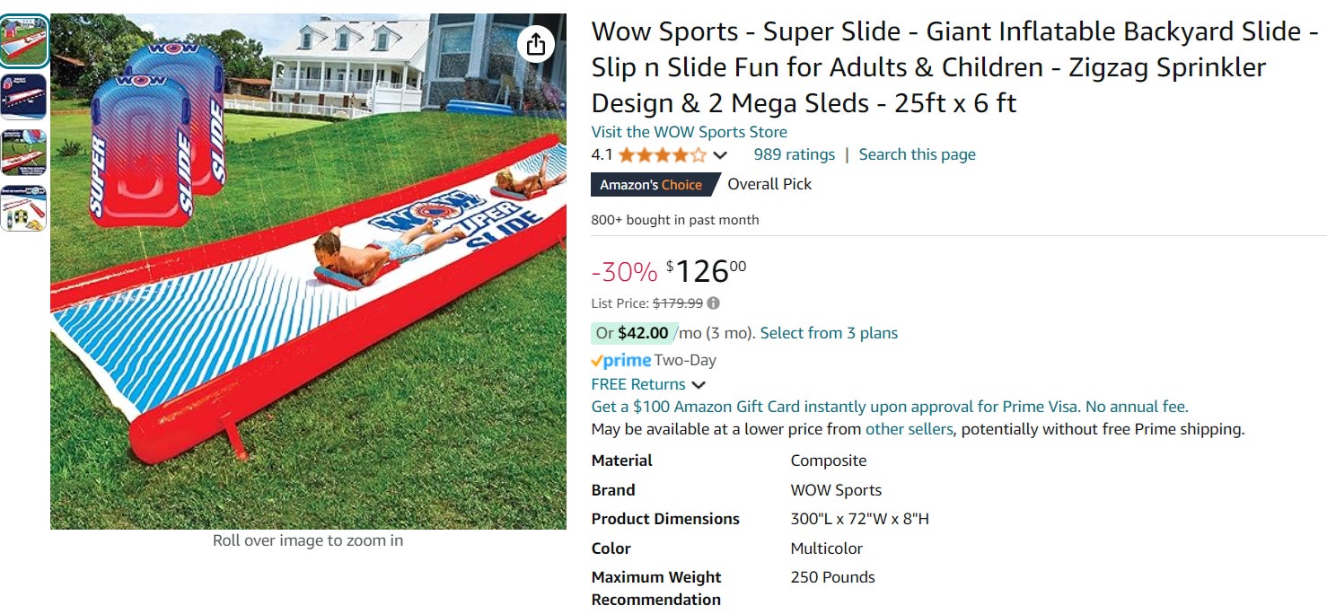Click Search this page link
The image size is (1327, 614).
(x=917, y=154)
